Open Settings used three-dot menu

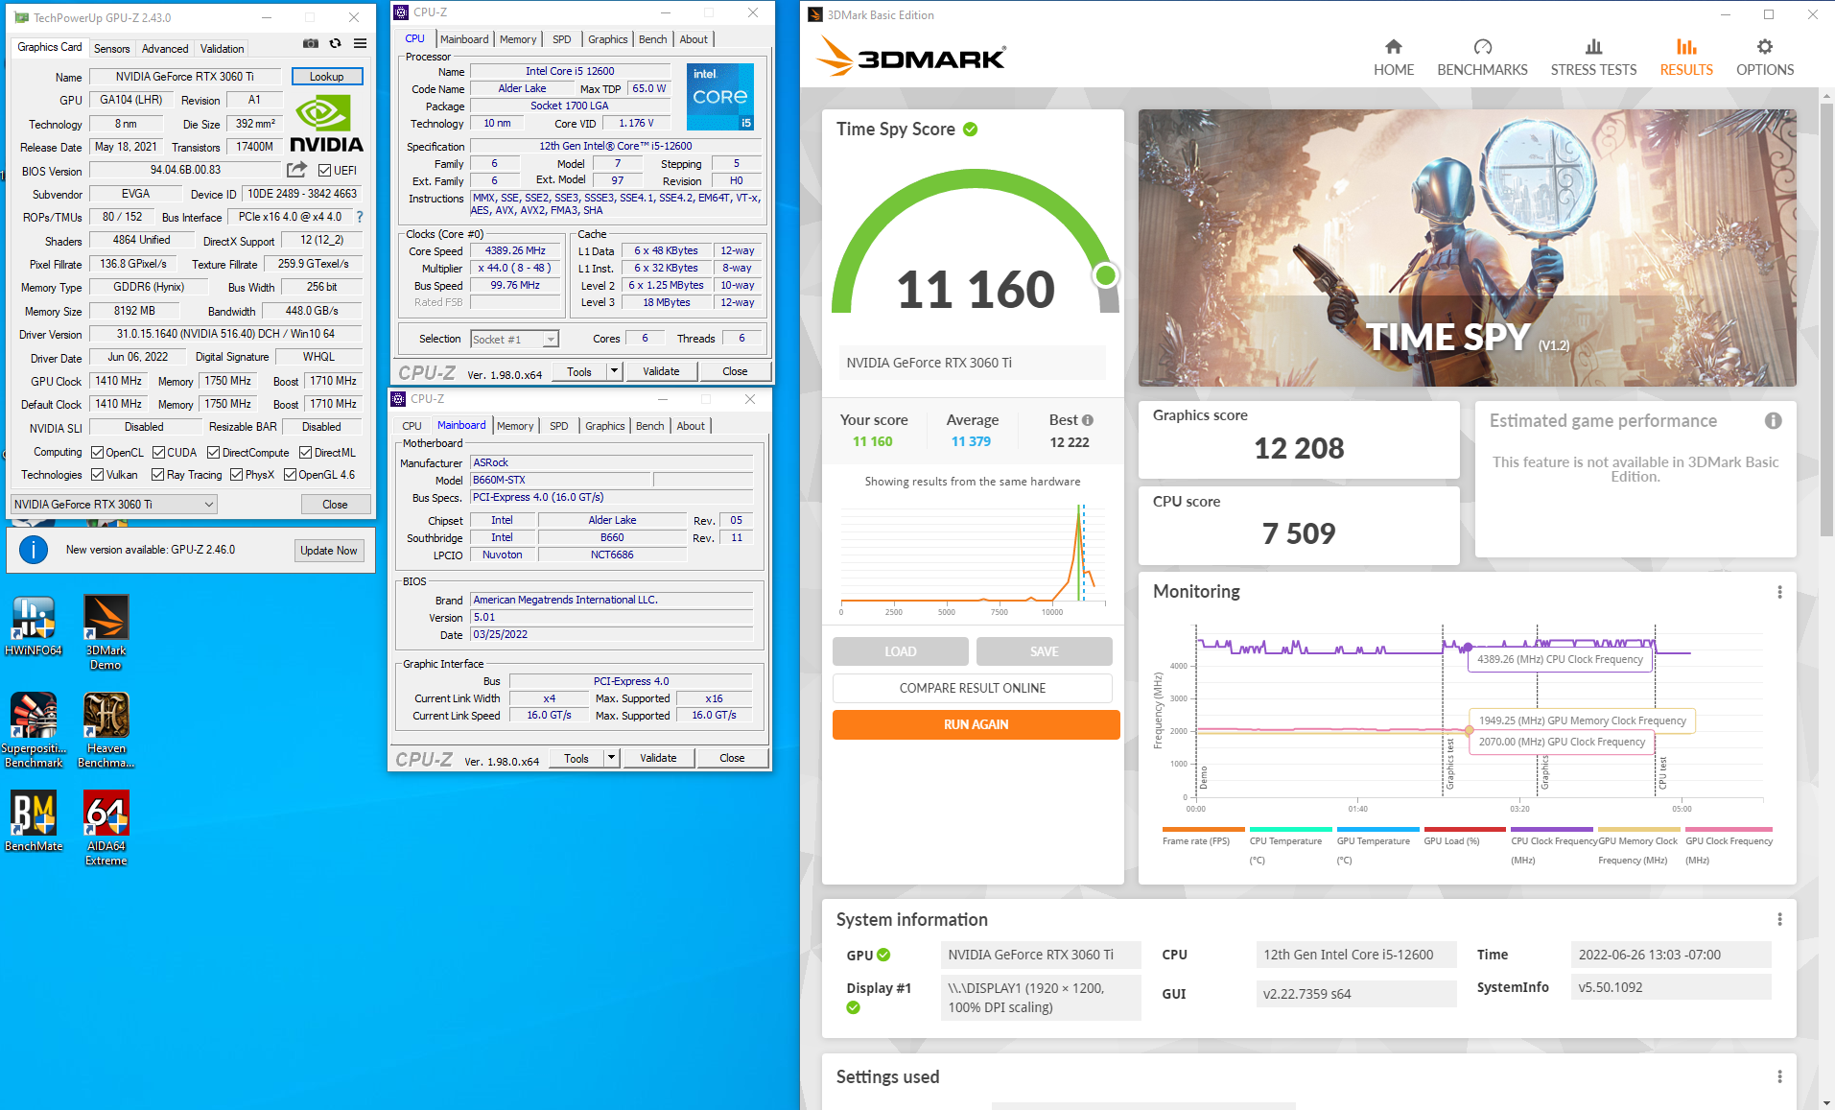[x=1779, y=1076]
